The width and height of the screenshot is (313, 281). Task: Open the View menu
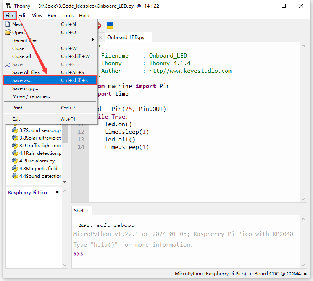pos(37,16)
